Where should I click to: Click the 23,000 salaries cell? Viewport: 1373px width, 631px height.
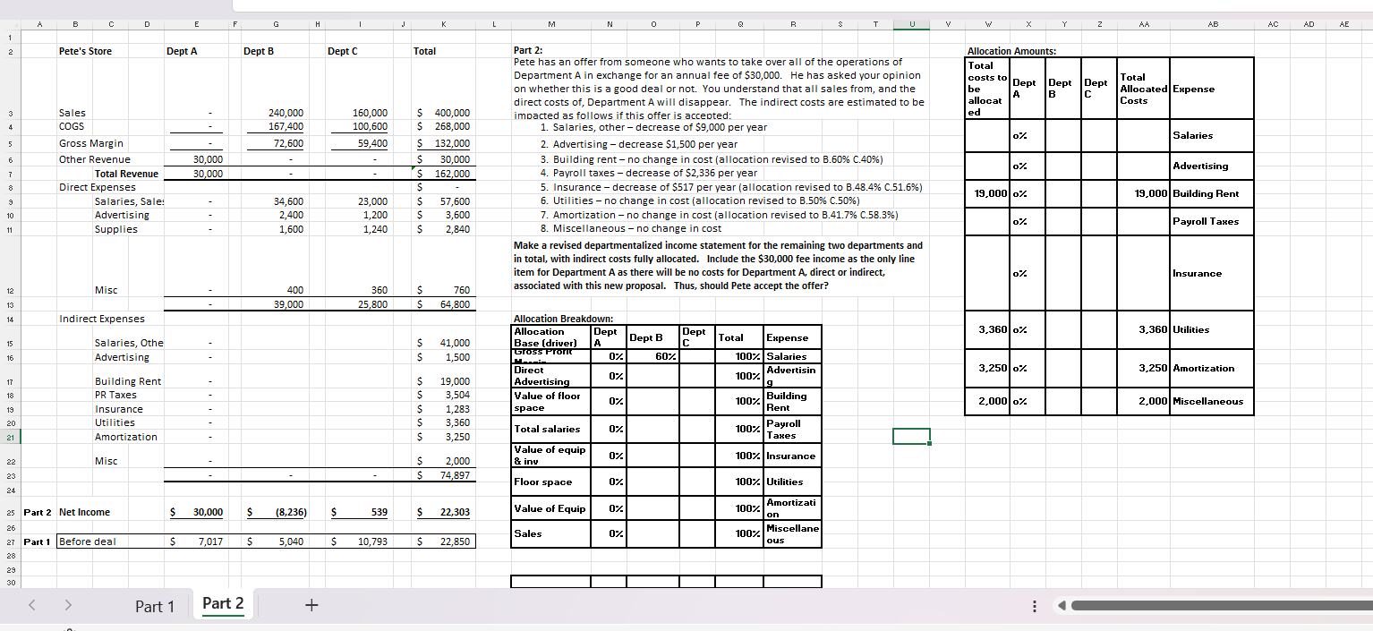373,201
